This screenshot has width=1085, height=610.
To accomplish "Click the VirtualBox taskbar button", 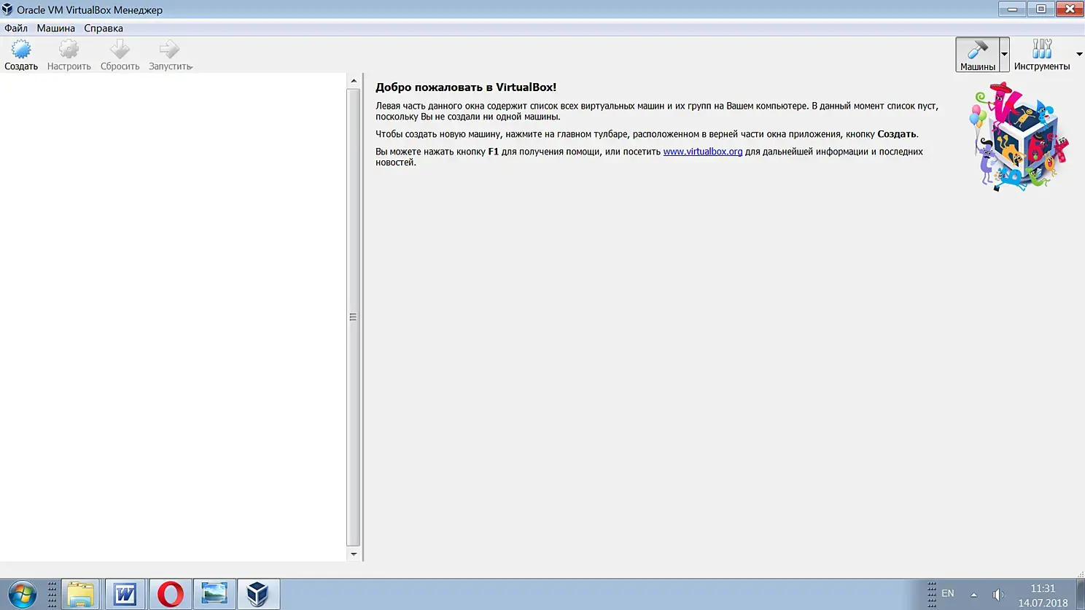I will pyautogui.click(x=258, y=594).
